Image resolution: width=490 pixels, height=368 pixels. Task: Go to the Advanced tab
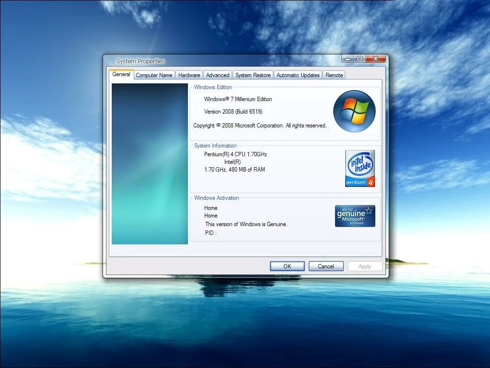coord(218,75)
